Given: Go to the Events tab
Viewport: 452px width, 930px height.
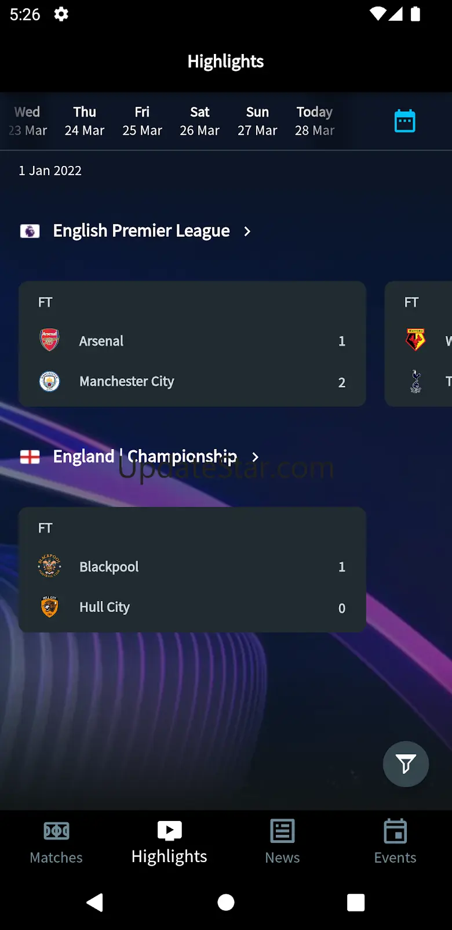Looking at the screenshot, I should [395, 842].
